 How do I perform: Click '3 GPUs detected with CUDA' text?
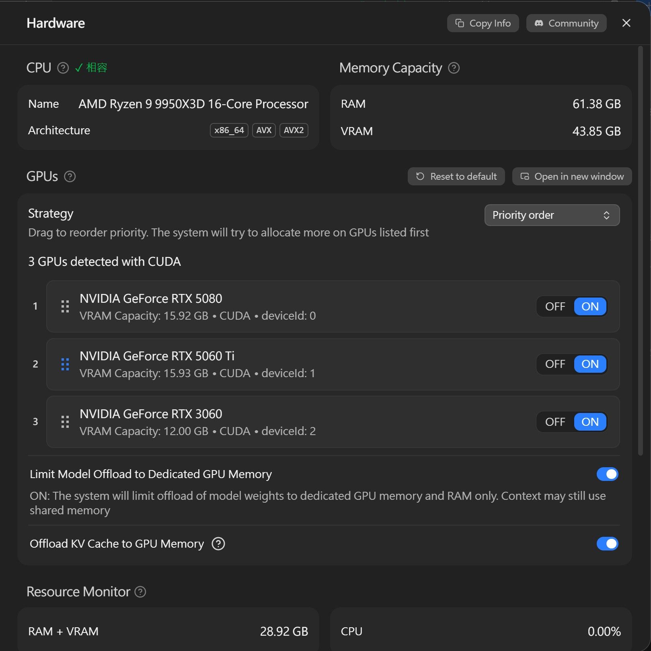tap(105, 262)
